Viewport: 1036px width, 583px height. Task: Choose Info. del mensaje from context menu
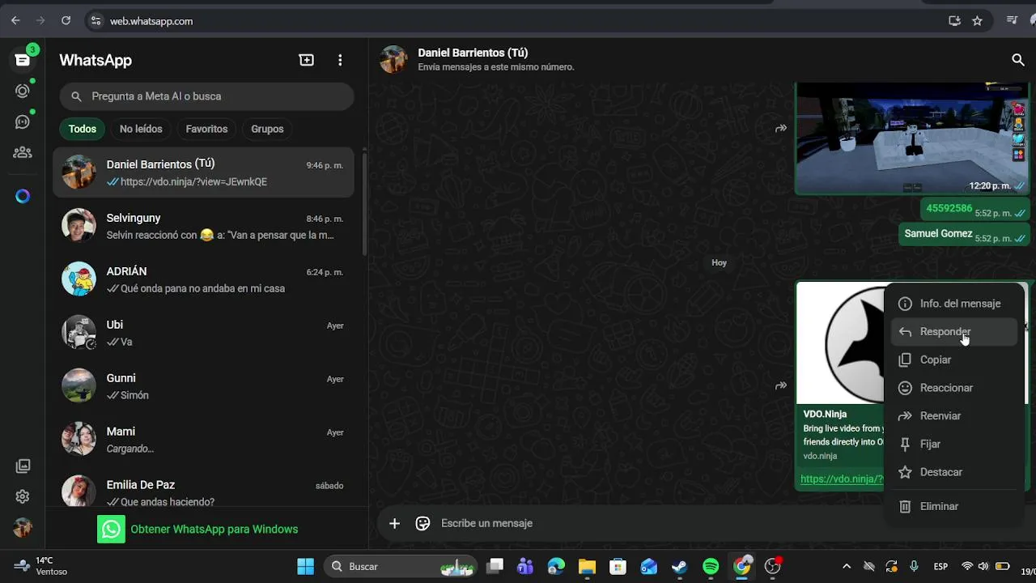tap(954, 304)
